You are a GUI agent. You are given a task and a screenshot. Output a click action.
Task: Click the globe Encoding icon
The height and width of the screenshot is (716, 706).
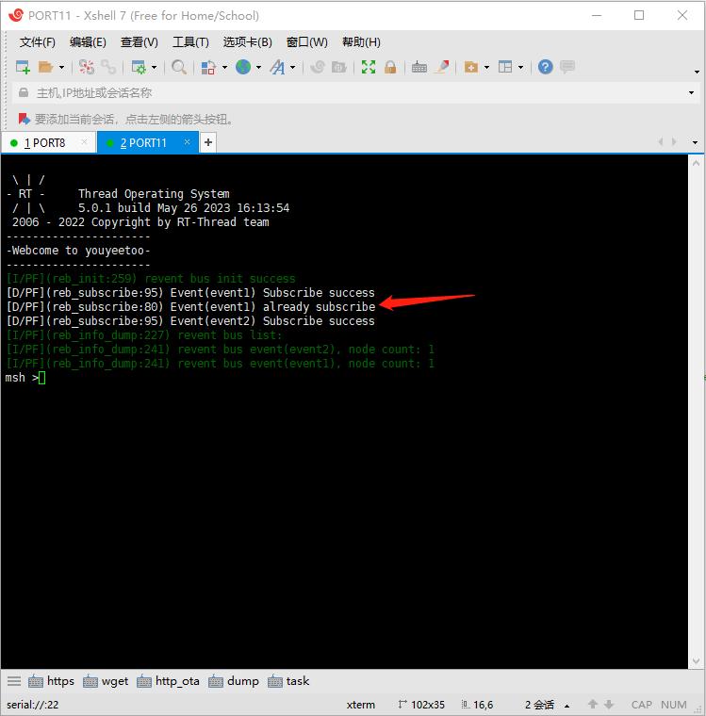click(x=243, y=68)
